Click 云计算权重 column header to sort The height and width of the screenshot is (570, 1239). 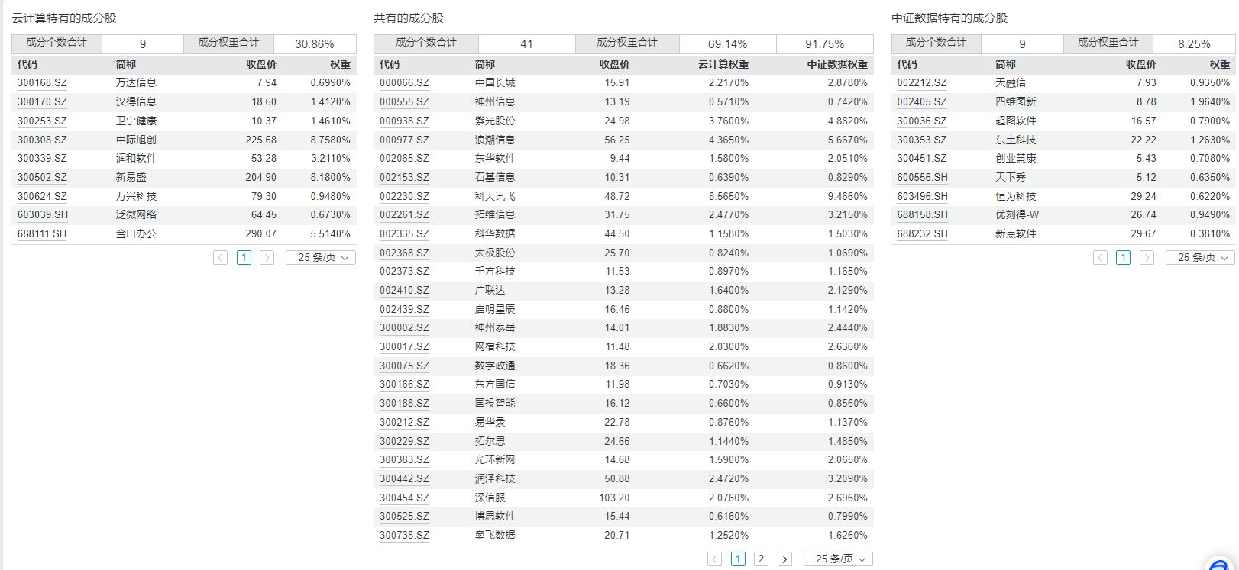click(723, 64)
